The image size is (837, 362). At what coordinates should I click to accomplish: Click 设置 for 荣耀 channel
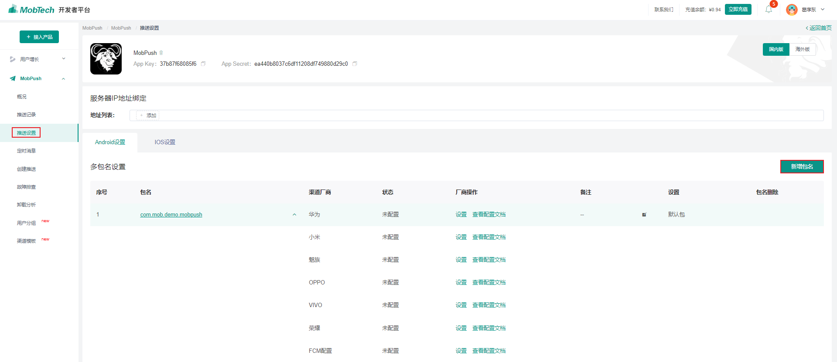coord(461,328)
